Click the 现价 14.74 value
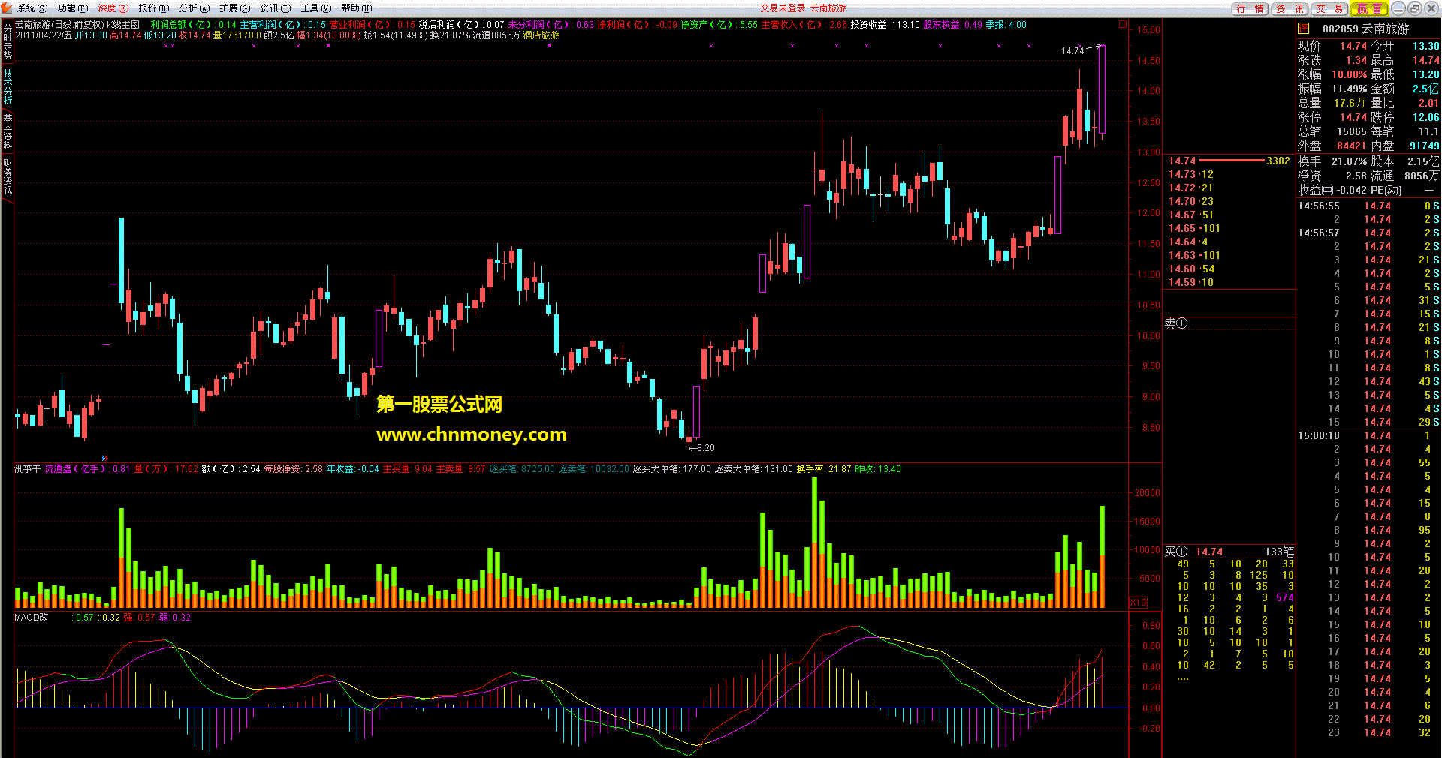This screenshot has height=758, width=1442. pos(1353,46)
